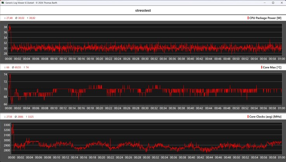Click the 72 label on the temperature axis
Image resolution: width=286 pixels, height=162 pixels.
pyautogui.click(x=5, y=82)
